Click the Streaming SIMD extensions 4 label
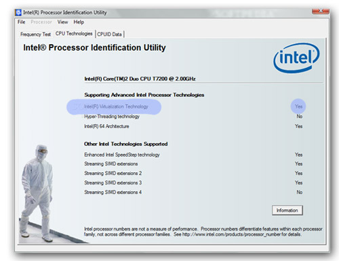 [113, 192]
